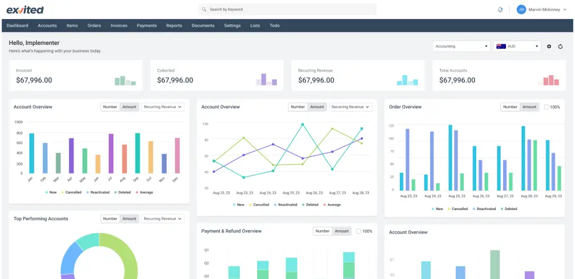Select Number in the bar chart Account Overview
This screenshot has height=279, width=575.
pyautogui.click(x=110, y=107)
